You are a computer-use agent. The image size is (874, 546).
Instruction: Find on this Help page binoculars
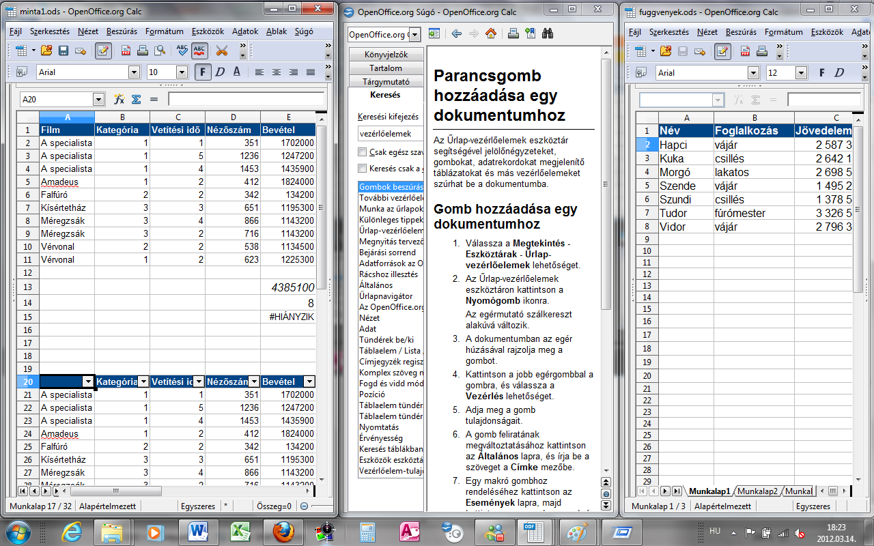[547, 33]
